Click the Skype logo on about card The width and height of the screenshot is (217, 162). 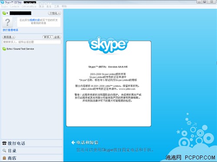(108, 45)
